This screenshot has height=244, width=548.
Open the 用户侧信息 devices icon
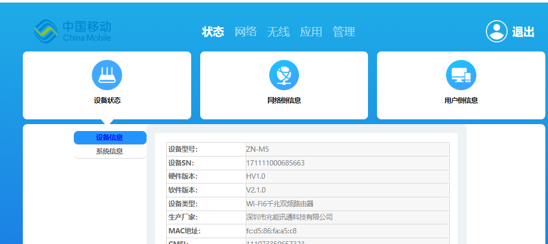click(x=461, y=75)
